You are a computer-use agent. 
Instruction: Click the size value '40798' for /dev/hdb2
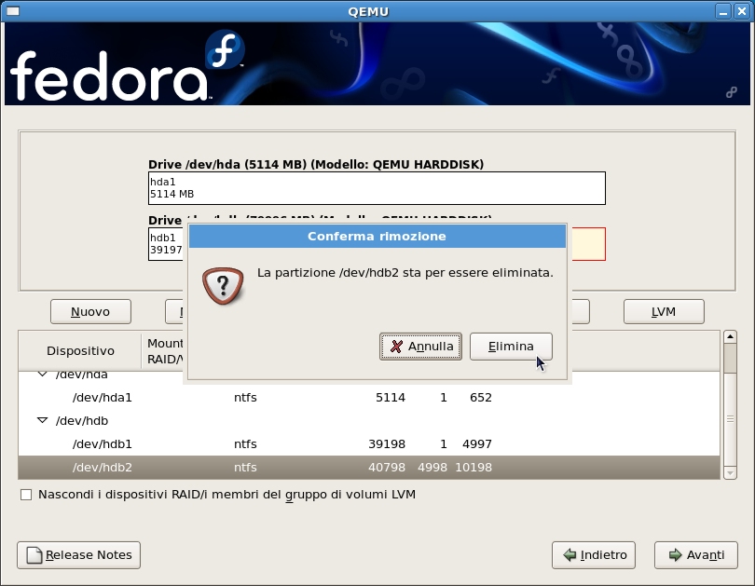point(387,468)
